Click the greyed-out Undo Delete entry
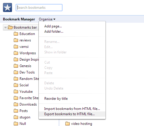The width and height of the screenshot is (144, 126). (x=72, y=88)
